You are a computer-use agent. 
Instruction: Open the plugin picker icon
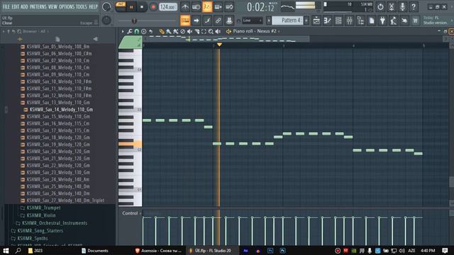point(382,21)
